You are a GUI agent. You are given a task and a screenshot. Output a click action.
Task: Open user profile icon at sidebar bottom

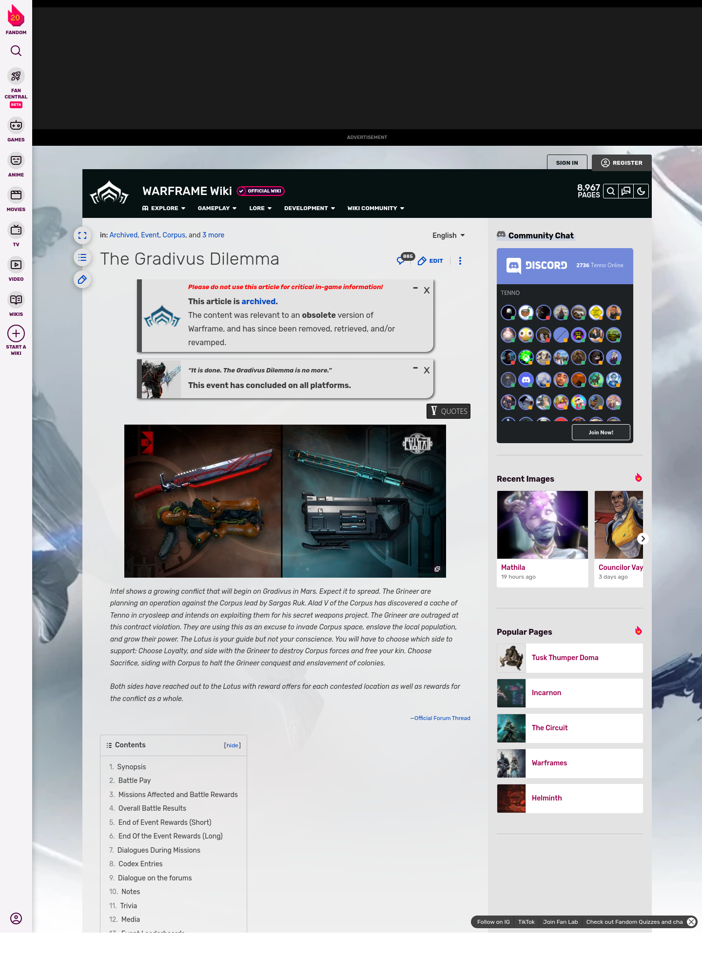point(16,918)
